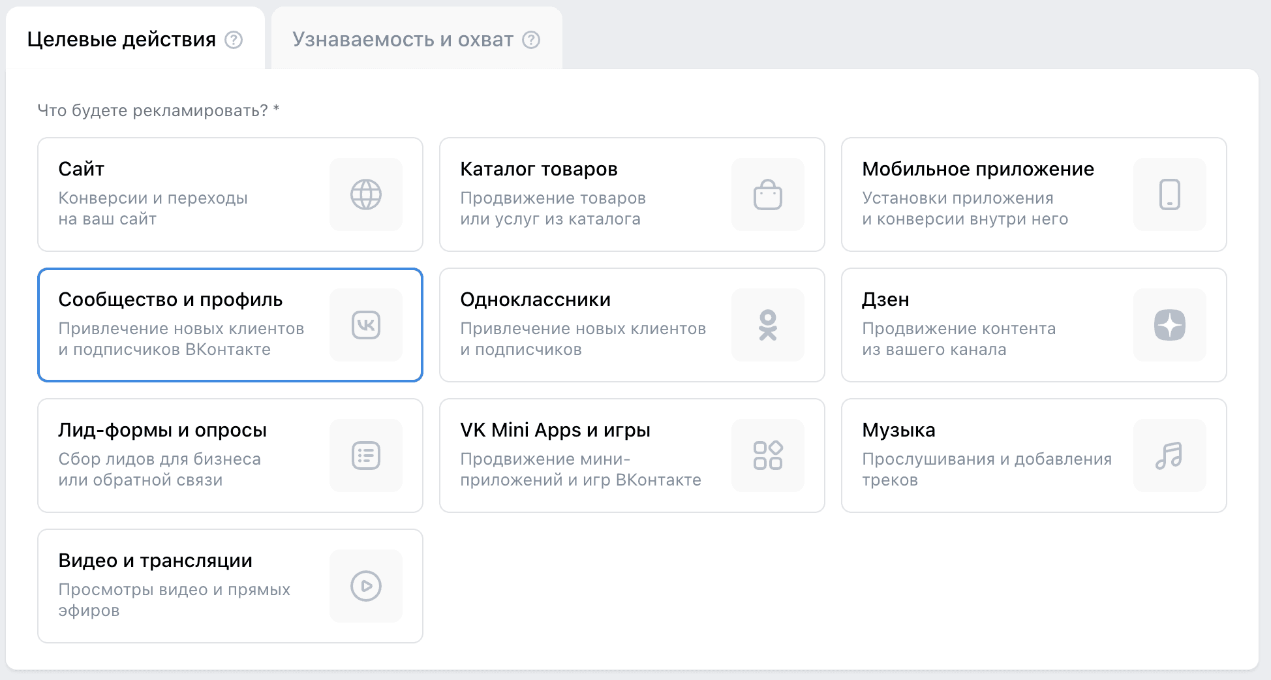
Task: Click the list form icon for Лид-формы
Action: pyautogui.click(x=366, y=456)
